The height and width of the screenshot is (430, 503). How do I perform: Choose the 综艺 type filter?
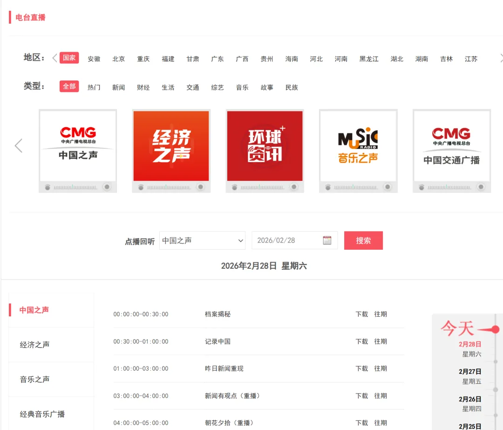(218, 87)
